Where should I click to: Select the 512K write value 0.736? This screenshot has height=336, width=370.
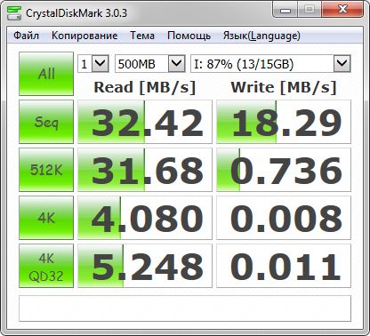(x=284, y=170)
